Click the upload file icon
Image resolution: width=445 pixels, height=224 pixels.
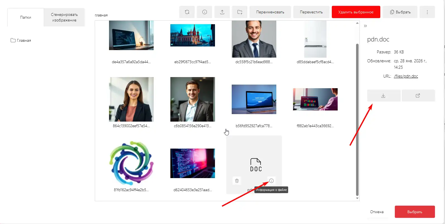(x=222, y=12)
